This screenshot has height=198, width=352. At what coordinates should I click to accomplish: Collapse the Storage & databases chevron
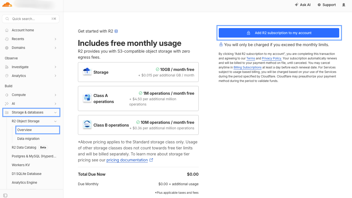pyautogui.click(x=55, y=112)
